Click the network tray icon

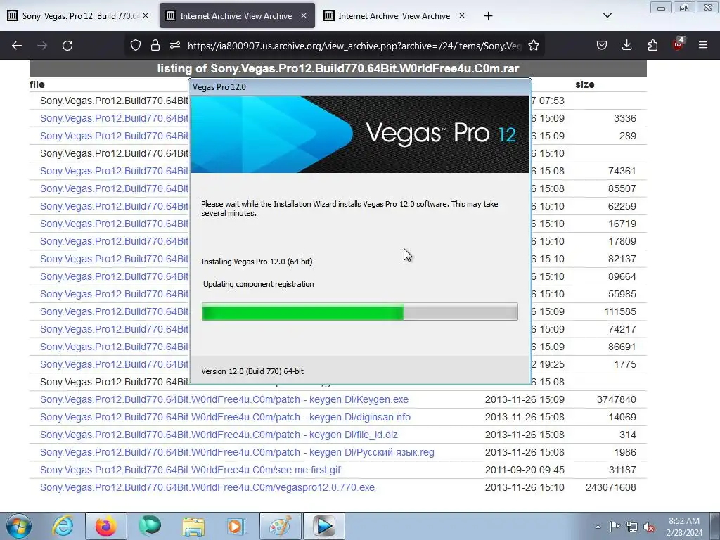coord(632,527)
